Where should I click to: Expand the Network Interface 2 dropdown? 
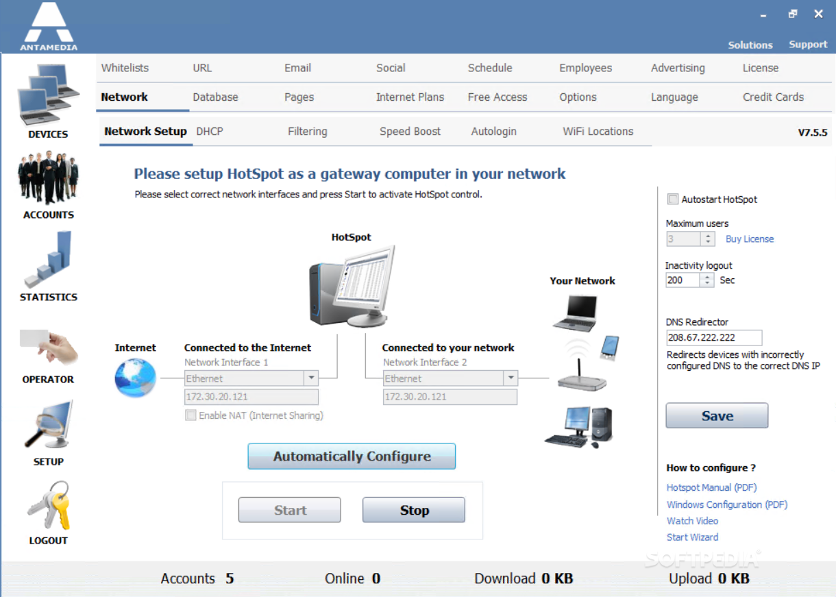coord(510,378)
